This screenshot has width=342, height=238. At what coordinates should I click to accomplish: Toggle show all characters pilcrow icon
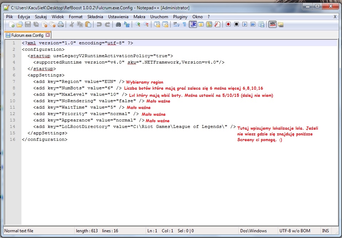(184, 24)
